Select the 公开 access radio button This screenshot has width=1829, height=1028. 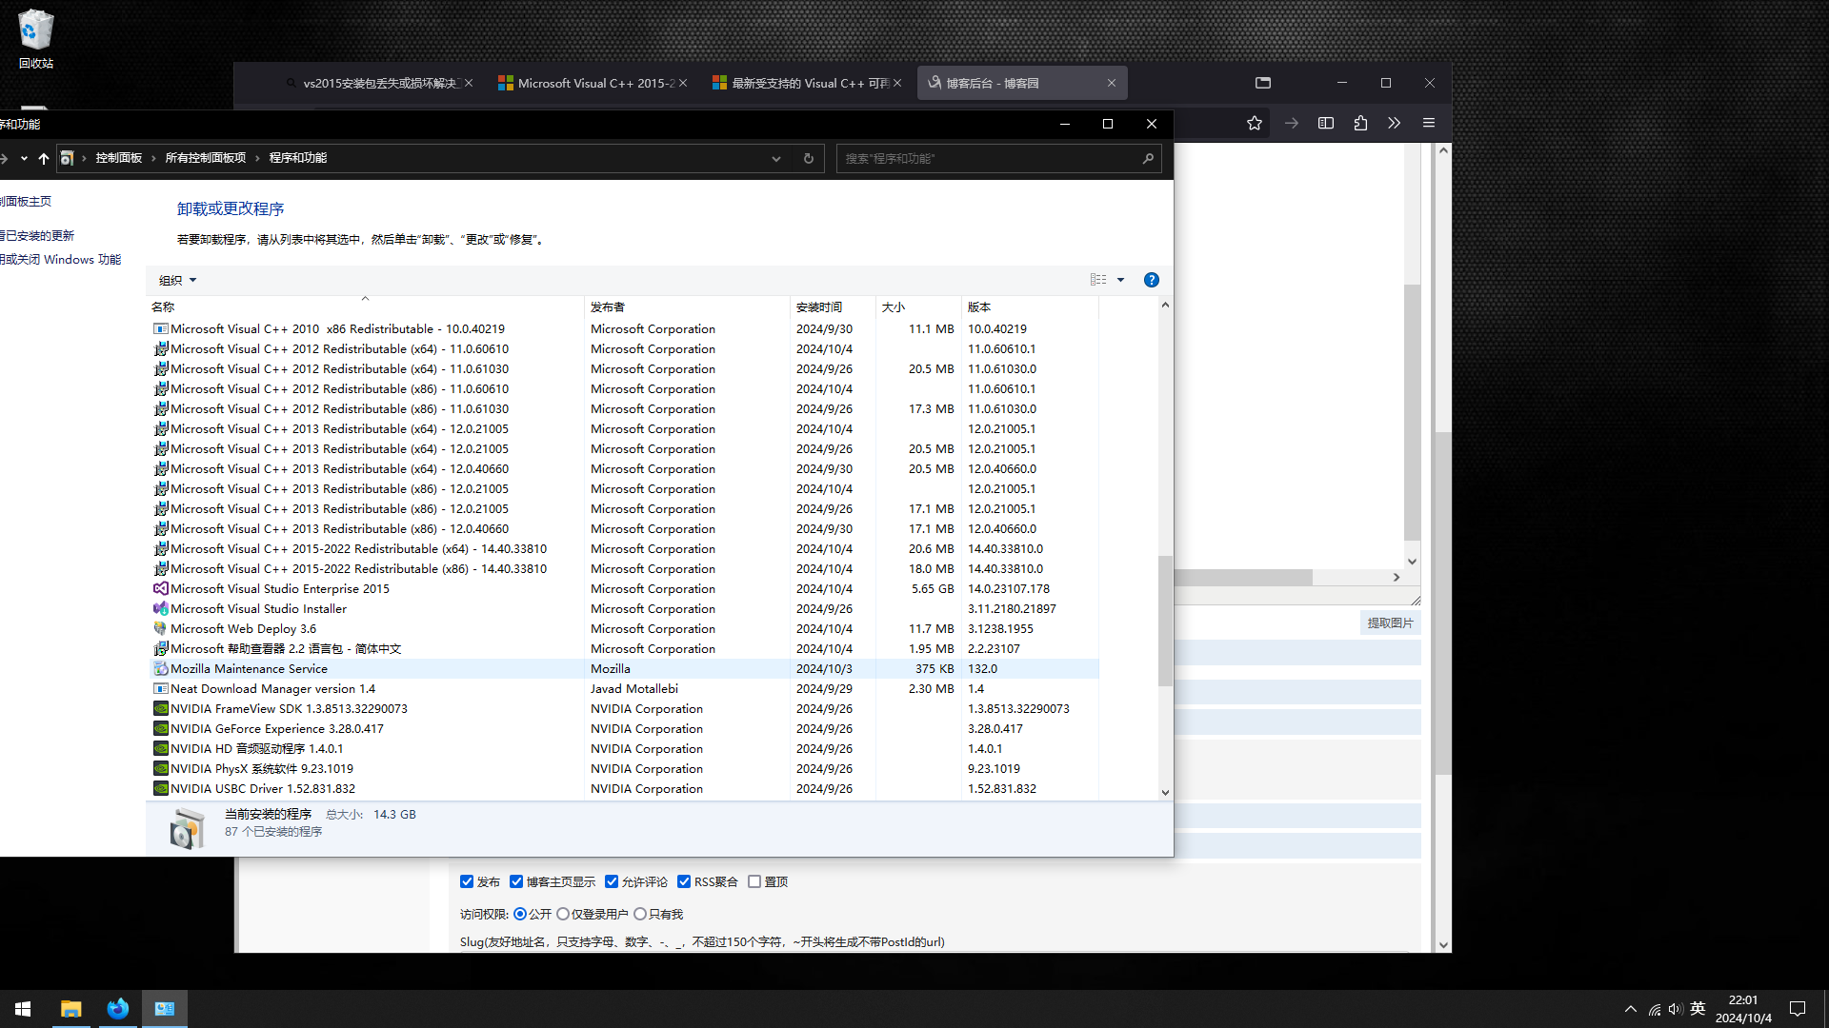520,914
